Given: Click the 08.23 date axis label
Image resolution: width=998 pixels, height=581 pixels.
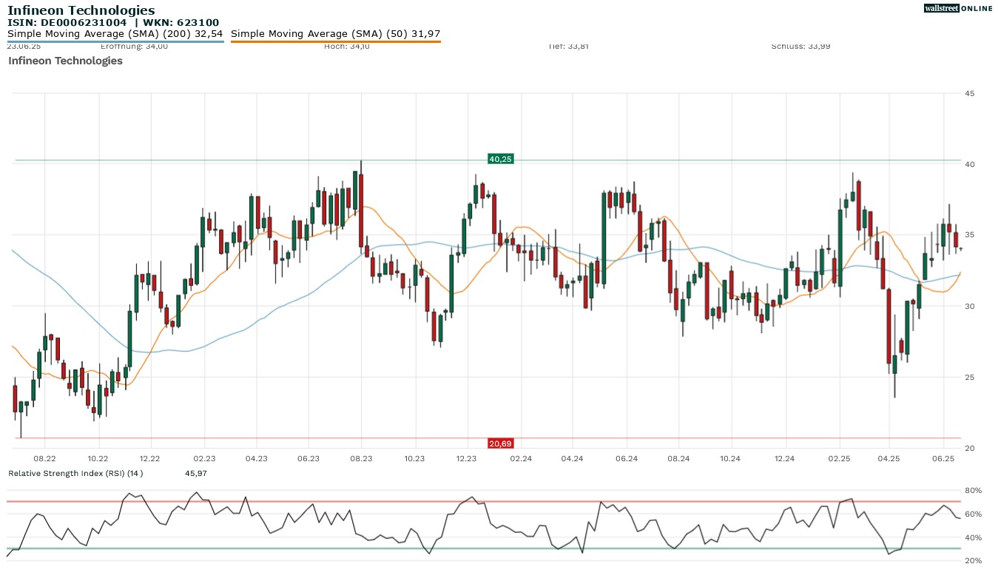Looking at the screenshot, I should point(361,459).
